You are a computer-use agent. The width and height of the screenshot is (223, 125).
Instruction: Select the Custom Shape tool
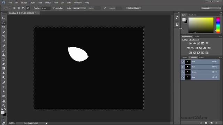[x=4, y=96]
